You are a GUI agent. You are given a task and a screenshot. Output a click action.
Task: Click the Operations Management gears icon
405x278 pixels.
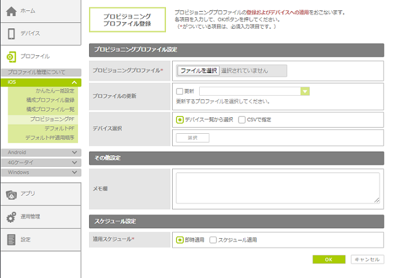click(x=11, y=217)
